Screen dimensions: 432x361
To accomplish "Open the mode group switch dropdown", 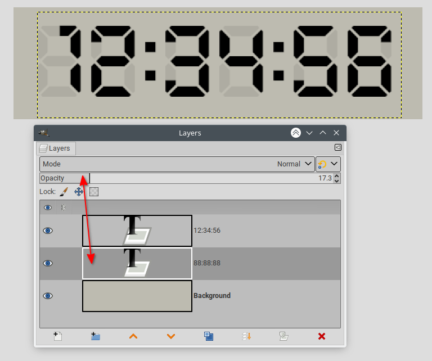I will (334, 164).
